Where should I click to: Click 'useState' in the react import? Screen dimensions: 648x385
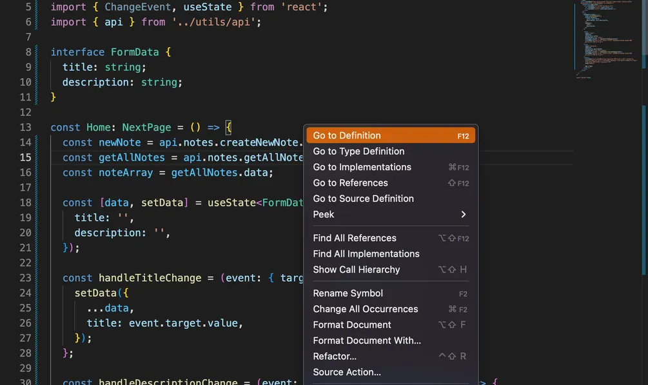tap(208, 7)
